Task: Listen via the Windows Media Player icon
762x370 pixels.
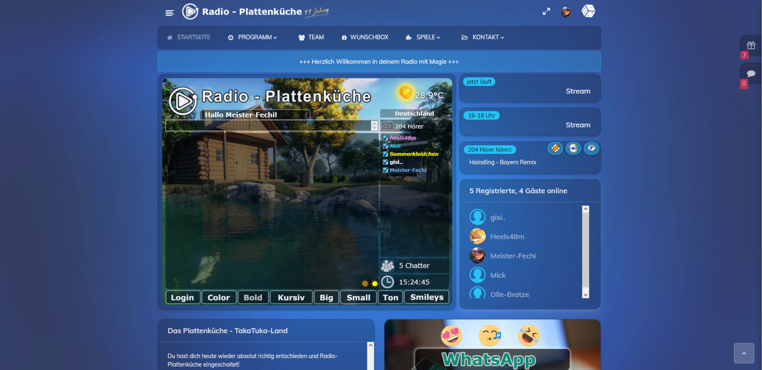Action: tap(573, 148)
